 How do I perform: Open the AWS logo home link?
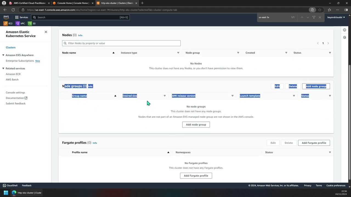pyautogui.click(x=6, y=17)
